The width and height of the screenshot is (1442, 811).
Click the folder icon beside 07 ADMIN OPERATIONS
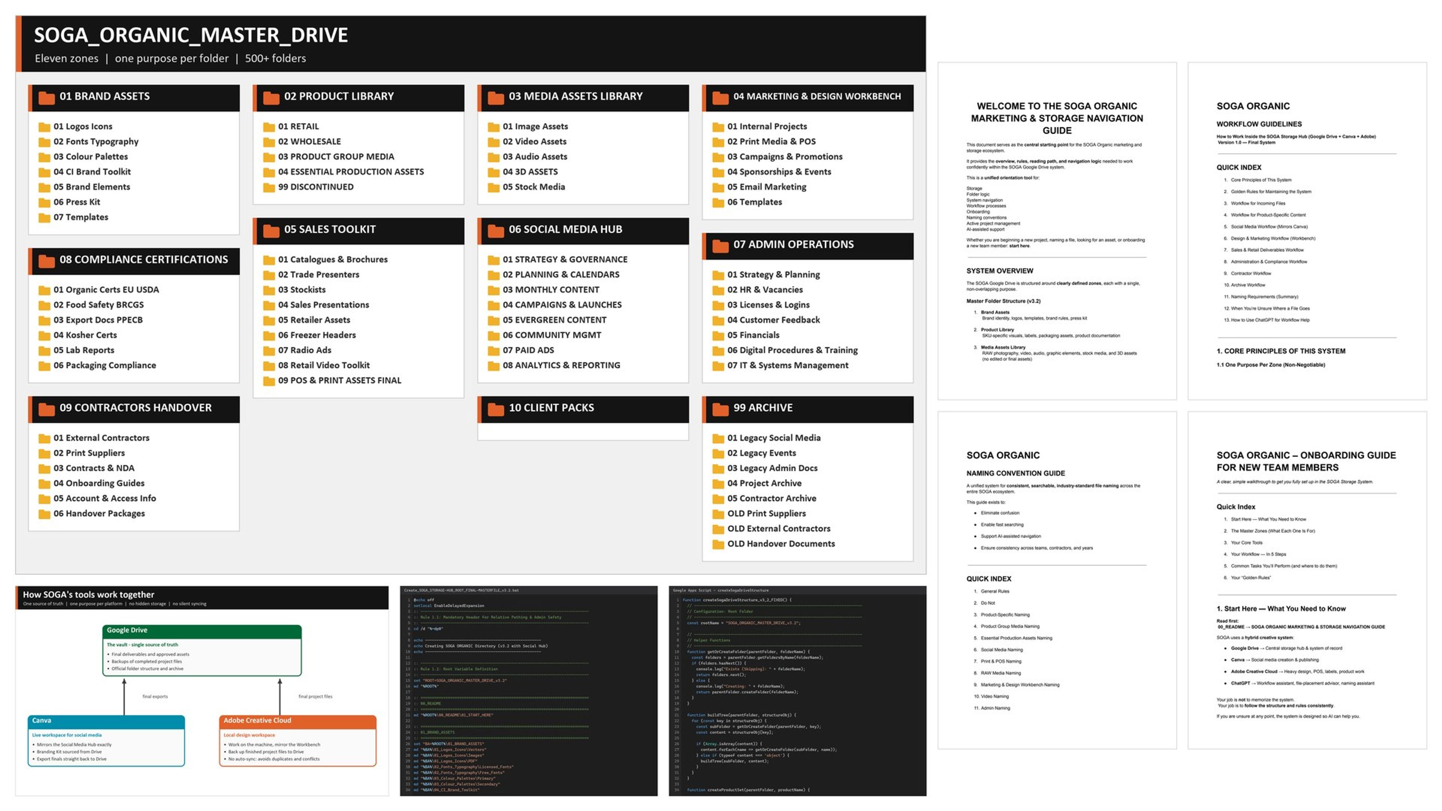(721, 246)
